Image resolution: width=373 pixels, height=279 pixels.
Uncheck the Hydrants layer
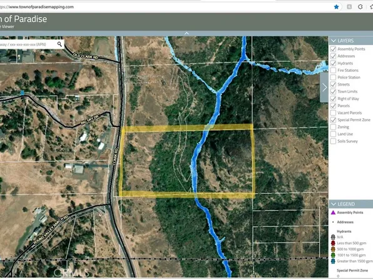[x=334, y=63]
